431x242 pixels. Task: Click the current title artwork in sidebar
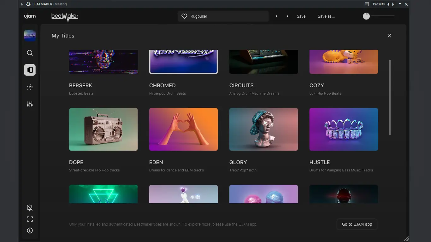[x=30, y=36]
